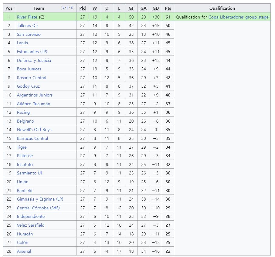Open the E (edit) template link
Viewport: 275px width, 257px height.
[x=72, y=8]
